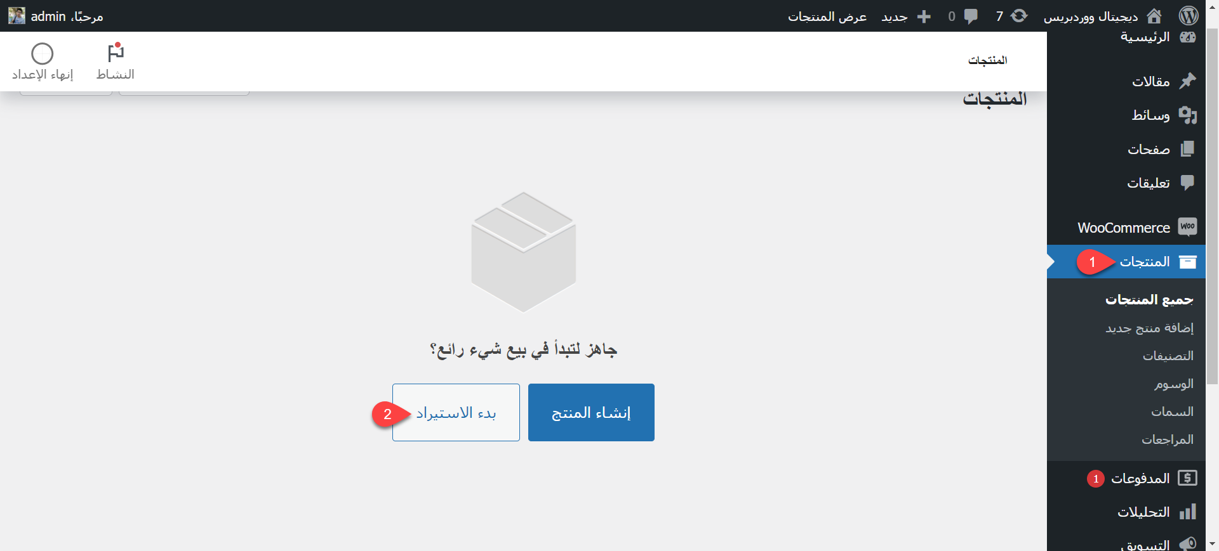Open site home icon in admin bar
The height and width of the screenshot is (551, 1219).
[1154, 16]
